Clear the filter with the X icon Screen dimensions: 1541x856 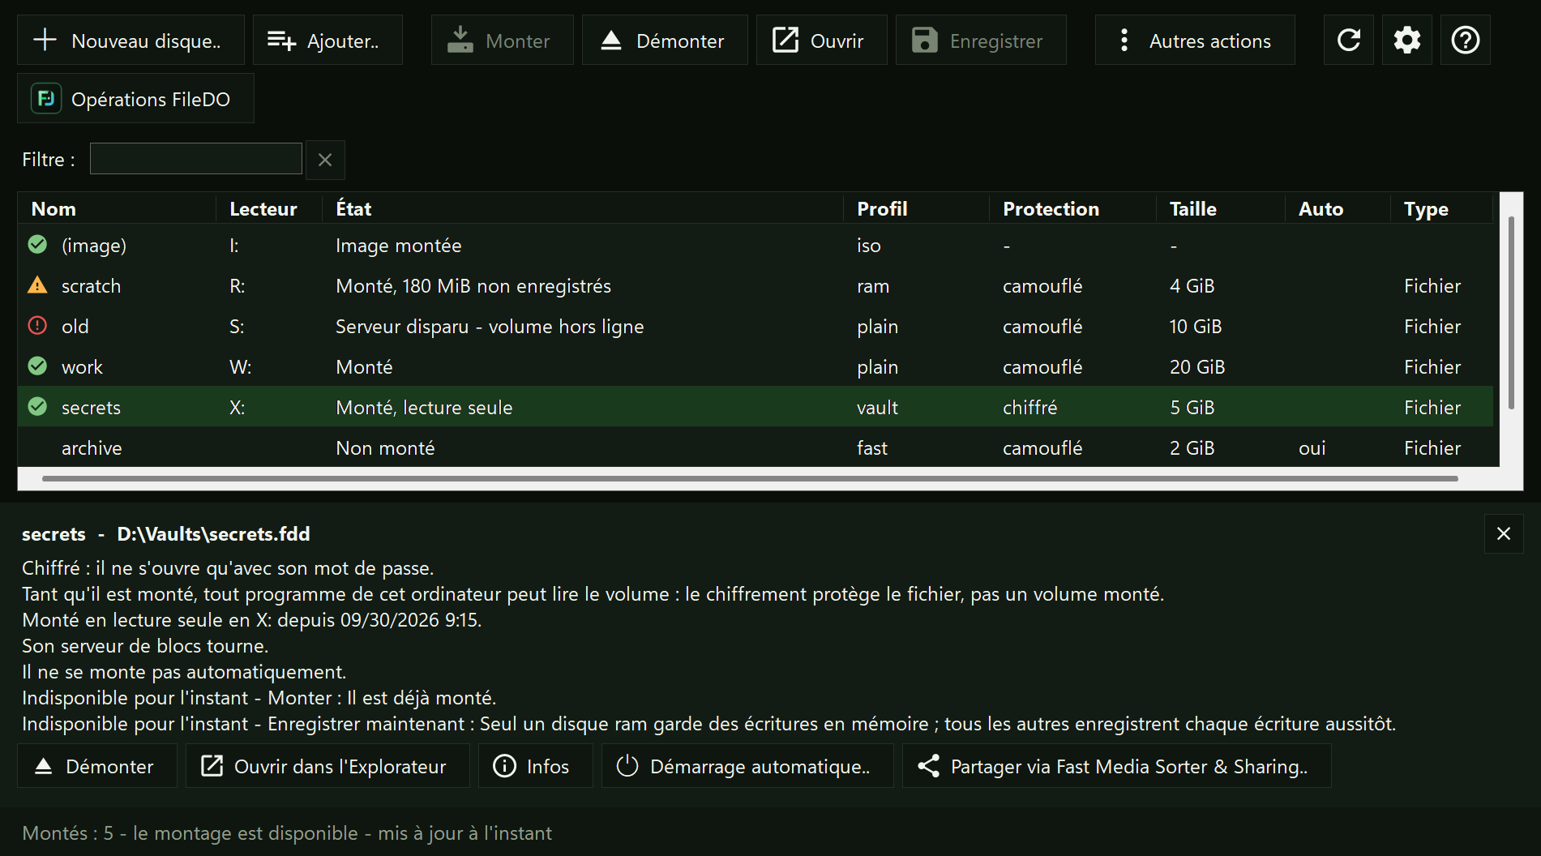pos(325,160)
